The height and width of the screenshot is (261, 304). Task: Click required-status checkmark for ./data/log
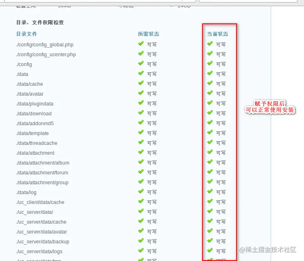click(141, 192)
